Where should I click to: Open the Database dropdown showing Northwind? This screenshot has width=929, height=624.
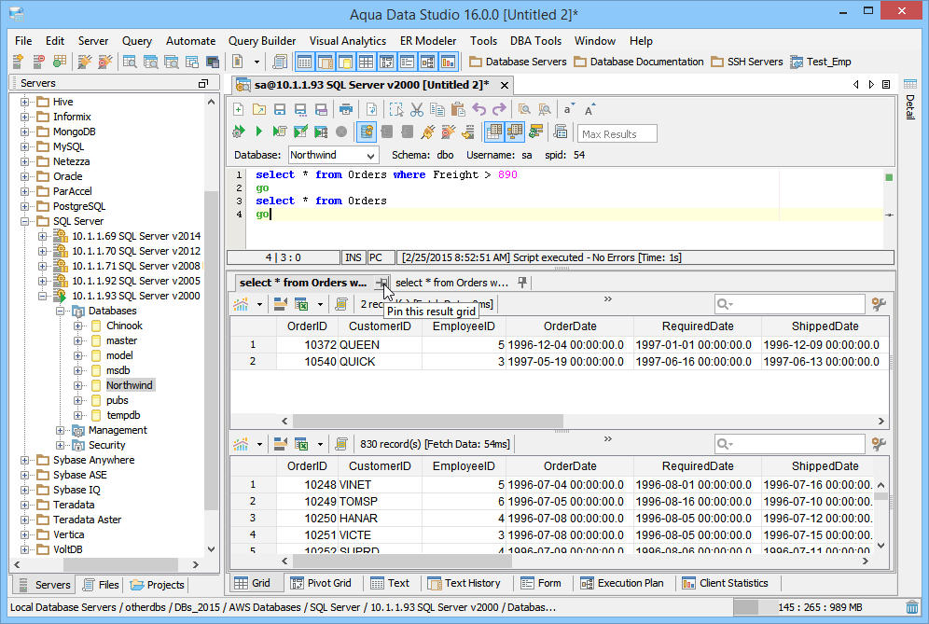point(334,155)
